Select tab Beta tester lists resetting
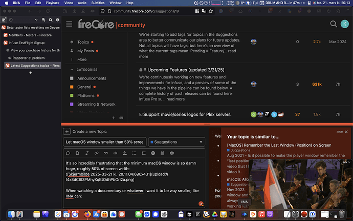The height and width of the screenshot is (221, 353). pos(31,27)
